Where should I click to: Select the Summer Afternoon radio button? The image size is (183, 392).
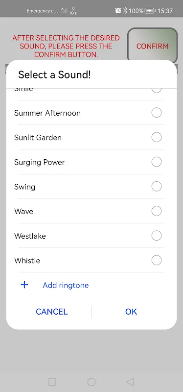tap(157, 113)
